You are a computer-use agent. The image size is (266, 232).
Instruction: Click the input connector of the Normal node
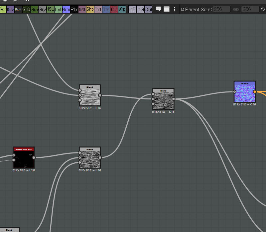[234, 92]
